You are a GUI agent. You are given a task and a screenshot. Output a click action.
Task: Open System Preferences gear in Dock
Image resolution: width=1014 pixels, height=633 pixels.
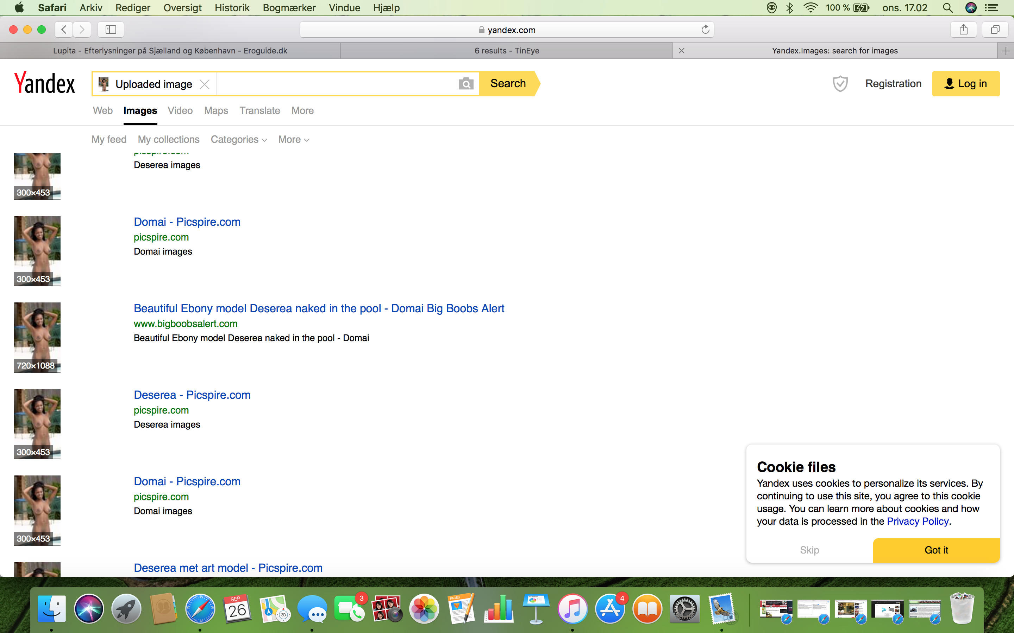click(685, 608)
